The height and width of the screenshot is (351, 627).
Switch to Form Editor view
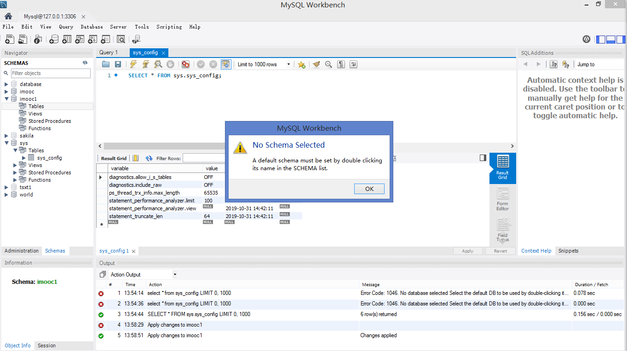[x=503, y=199]
